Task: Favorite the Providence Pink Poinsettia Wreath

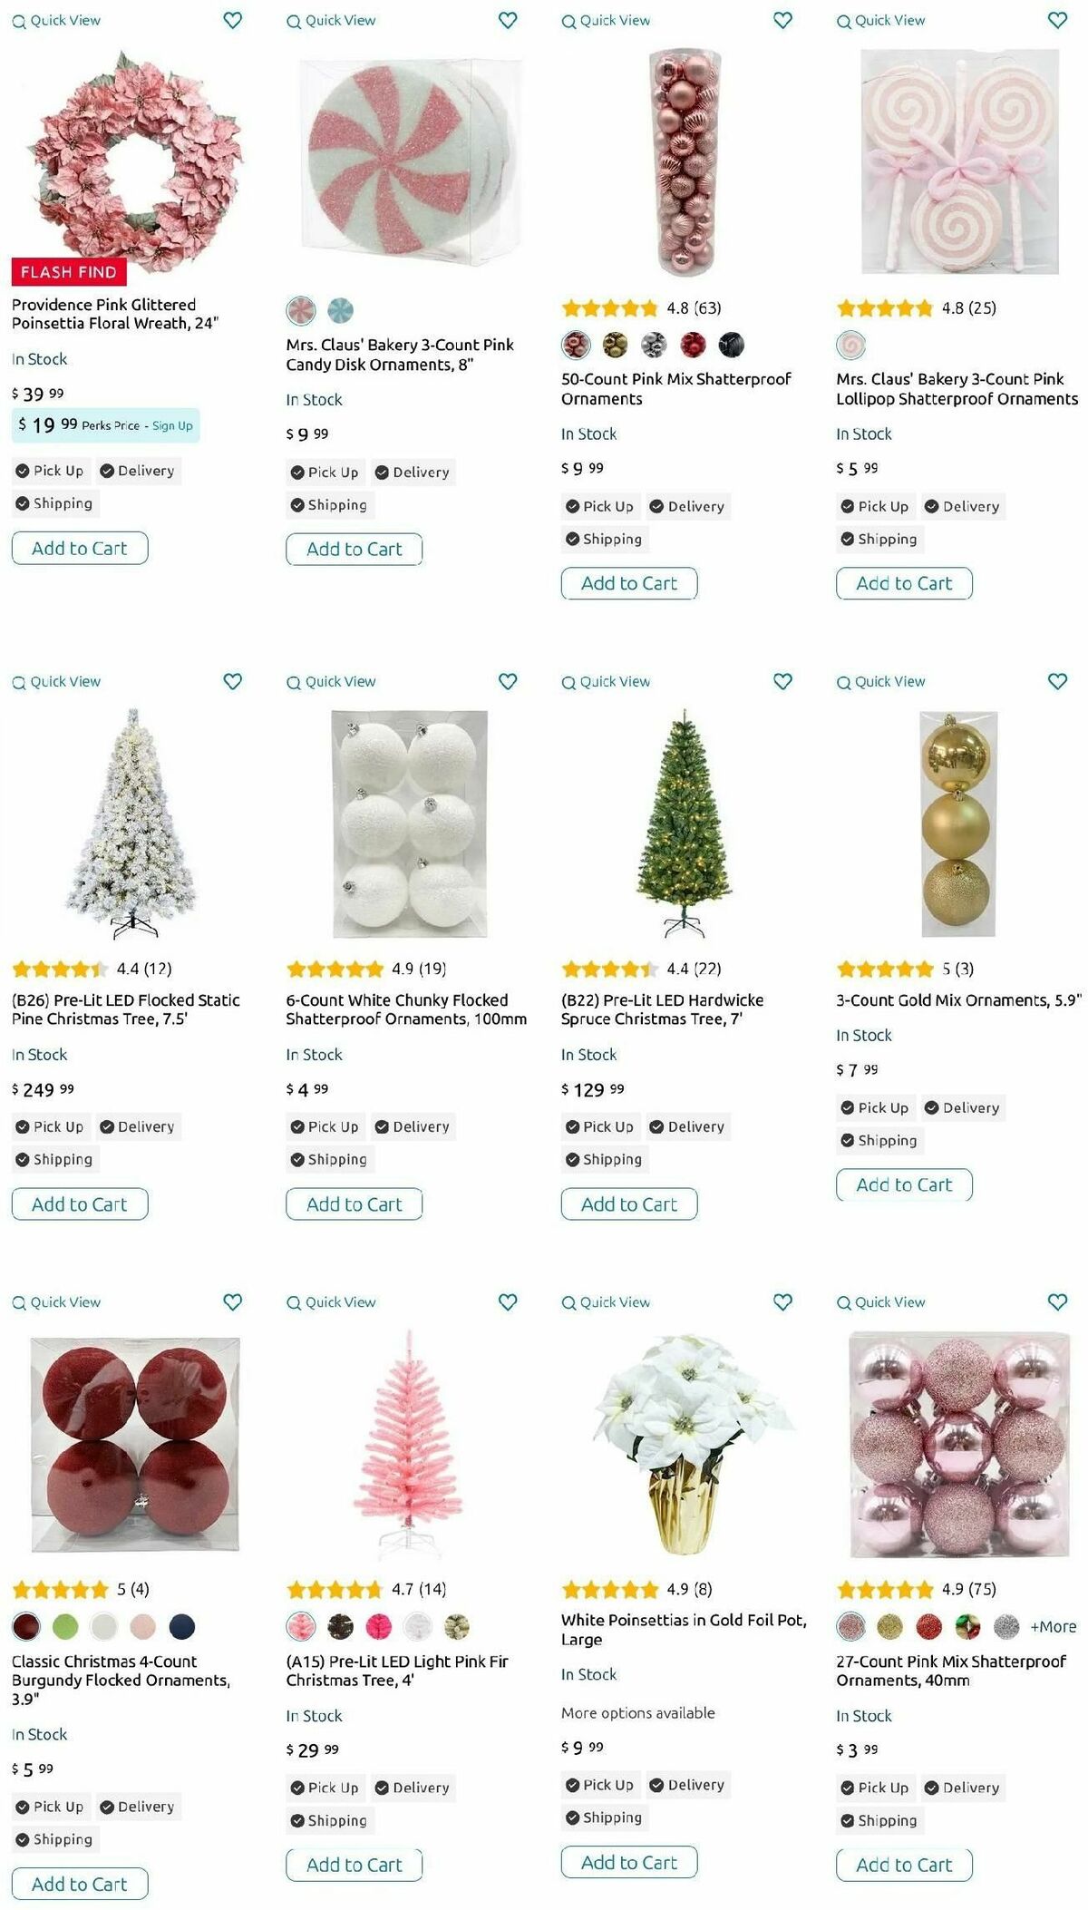Action: click(233, 20)
